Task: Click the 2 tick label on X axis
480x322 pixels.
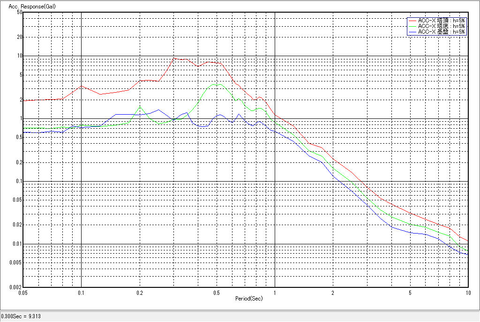Action: coord(333,293)
